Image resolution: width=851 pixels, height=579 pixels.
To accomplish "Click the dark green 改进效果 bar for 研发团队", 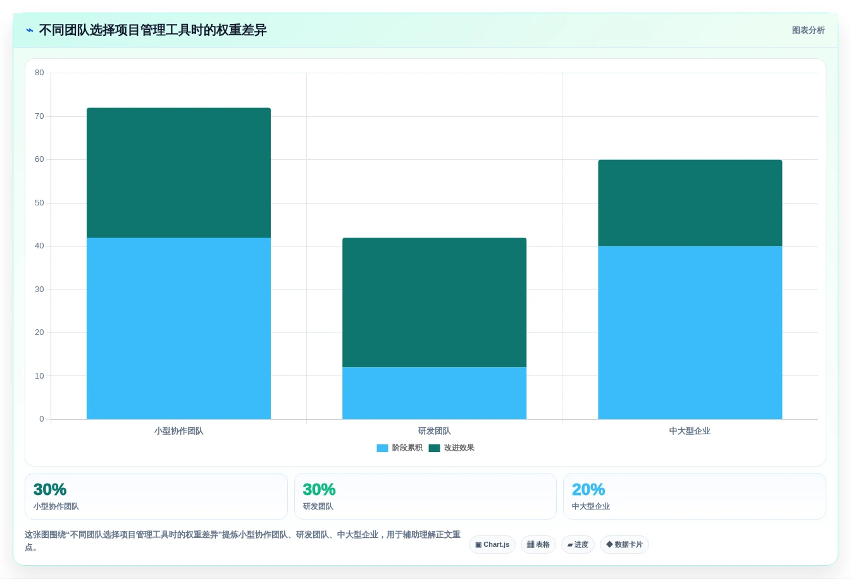I will pyautogui.click(x=434, y=302).
